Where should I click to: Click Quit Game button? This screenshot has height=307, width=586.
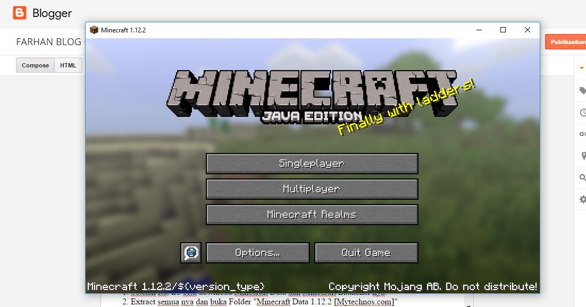(366, 253)
